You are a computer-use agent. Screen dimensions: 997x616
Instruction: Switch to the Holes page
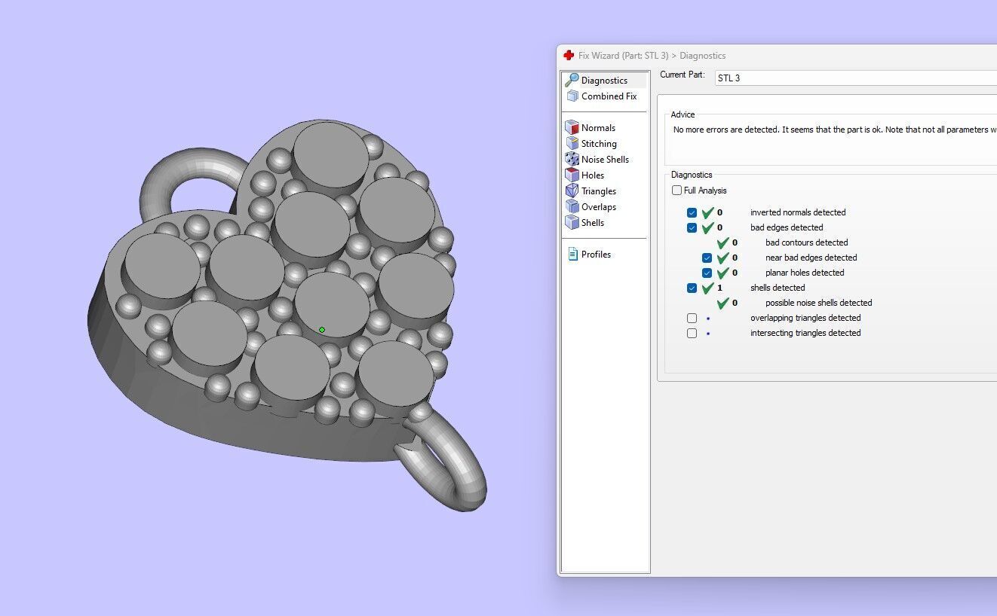click(x=593, y=175)
